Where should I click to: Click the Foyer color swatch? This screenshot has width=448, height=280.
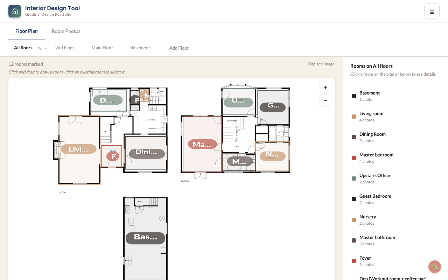pyautogui.click(x=354, y=261)
